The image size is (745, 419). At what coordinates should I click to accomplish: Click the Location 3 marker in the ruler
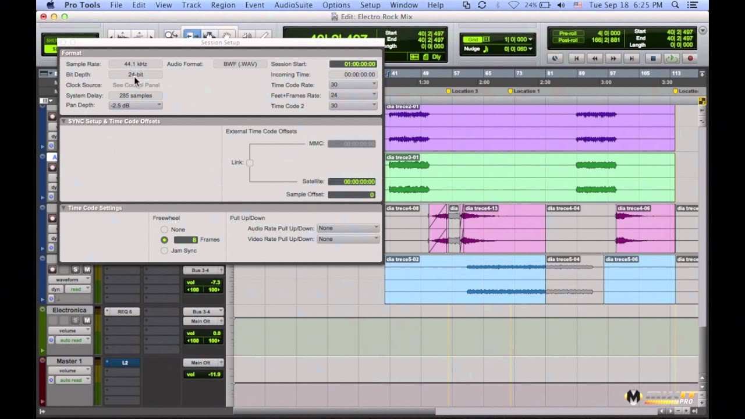coord(462,91)
